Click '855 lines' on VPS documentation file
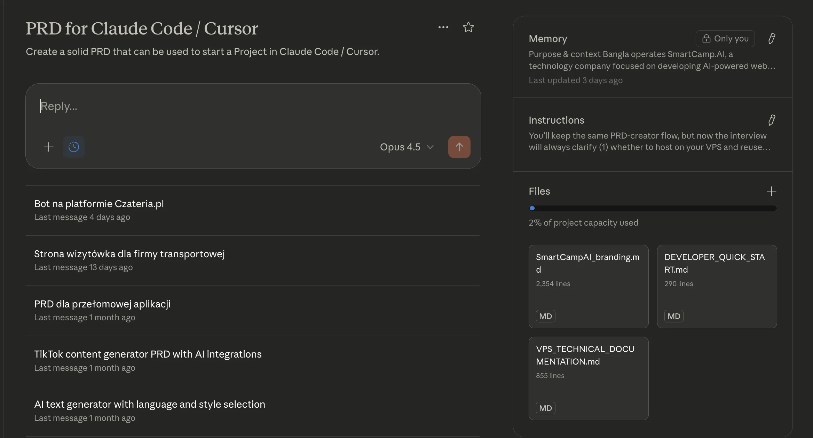 pos(550,376)
